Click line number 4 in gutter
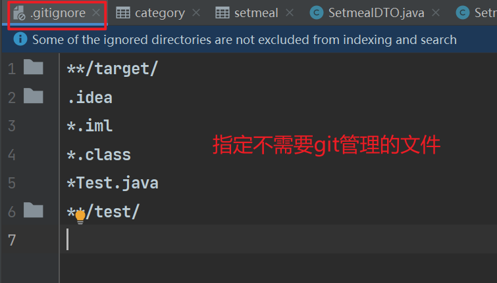497x283 pixels. (12, 155)
